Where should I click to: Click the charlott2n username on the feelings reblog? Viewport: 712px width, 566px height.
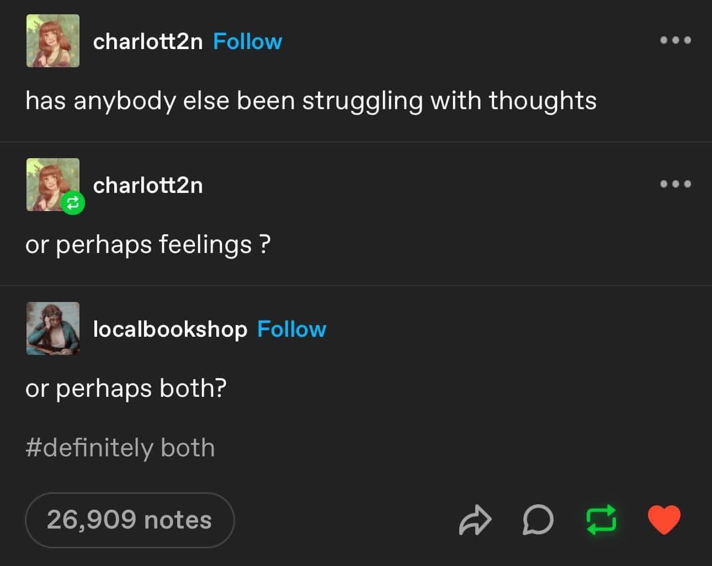tap(148, 185)
